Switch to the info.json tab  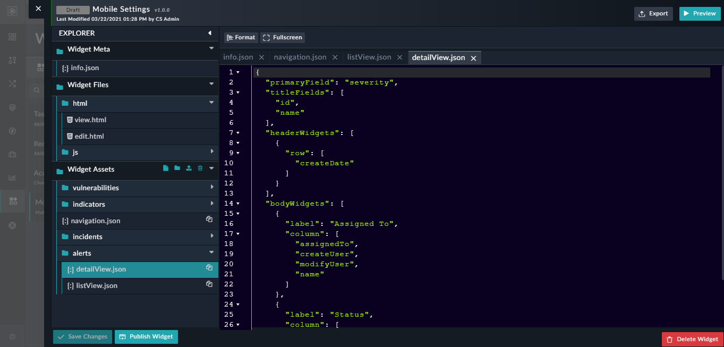pos(238,57)
